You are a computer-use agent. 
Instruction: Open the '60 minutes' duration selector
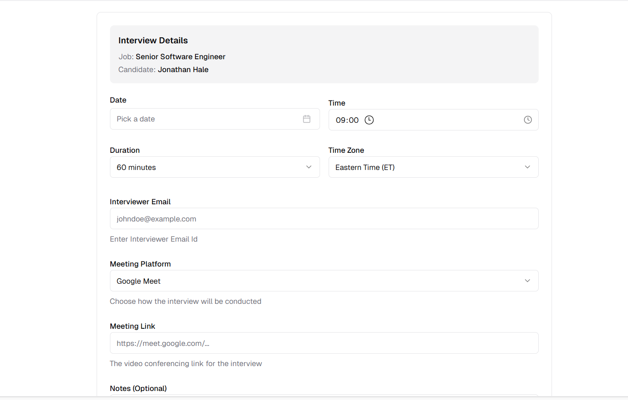tap(206, 167)
